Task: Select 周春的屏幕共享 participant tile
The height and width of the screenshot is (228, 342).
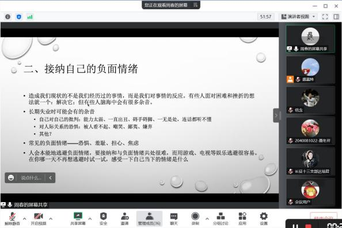Action: coord(310,39)
